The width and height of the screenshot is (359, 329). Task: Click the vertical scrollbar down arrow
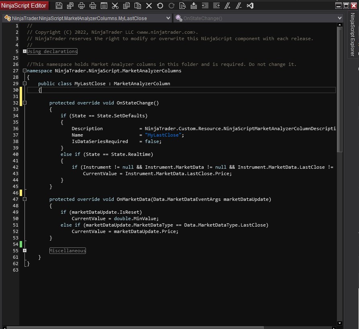point(340,323)
